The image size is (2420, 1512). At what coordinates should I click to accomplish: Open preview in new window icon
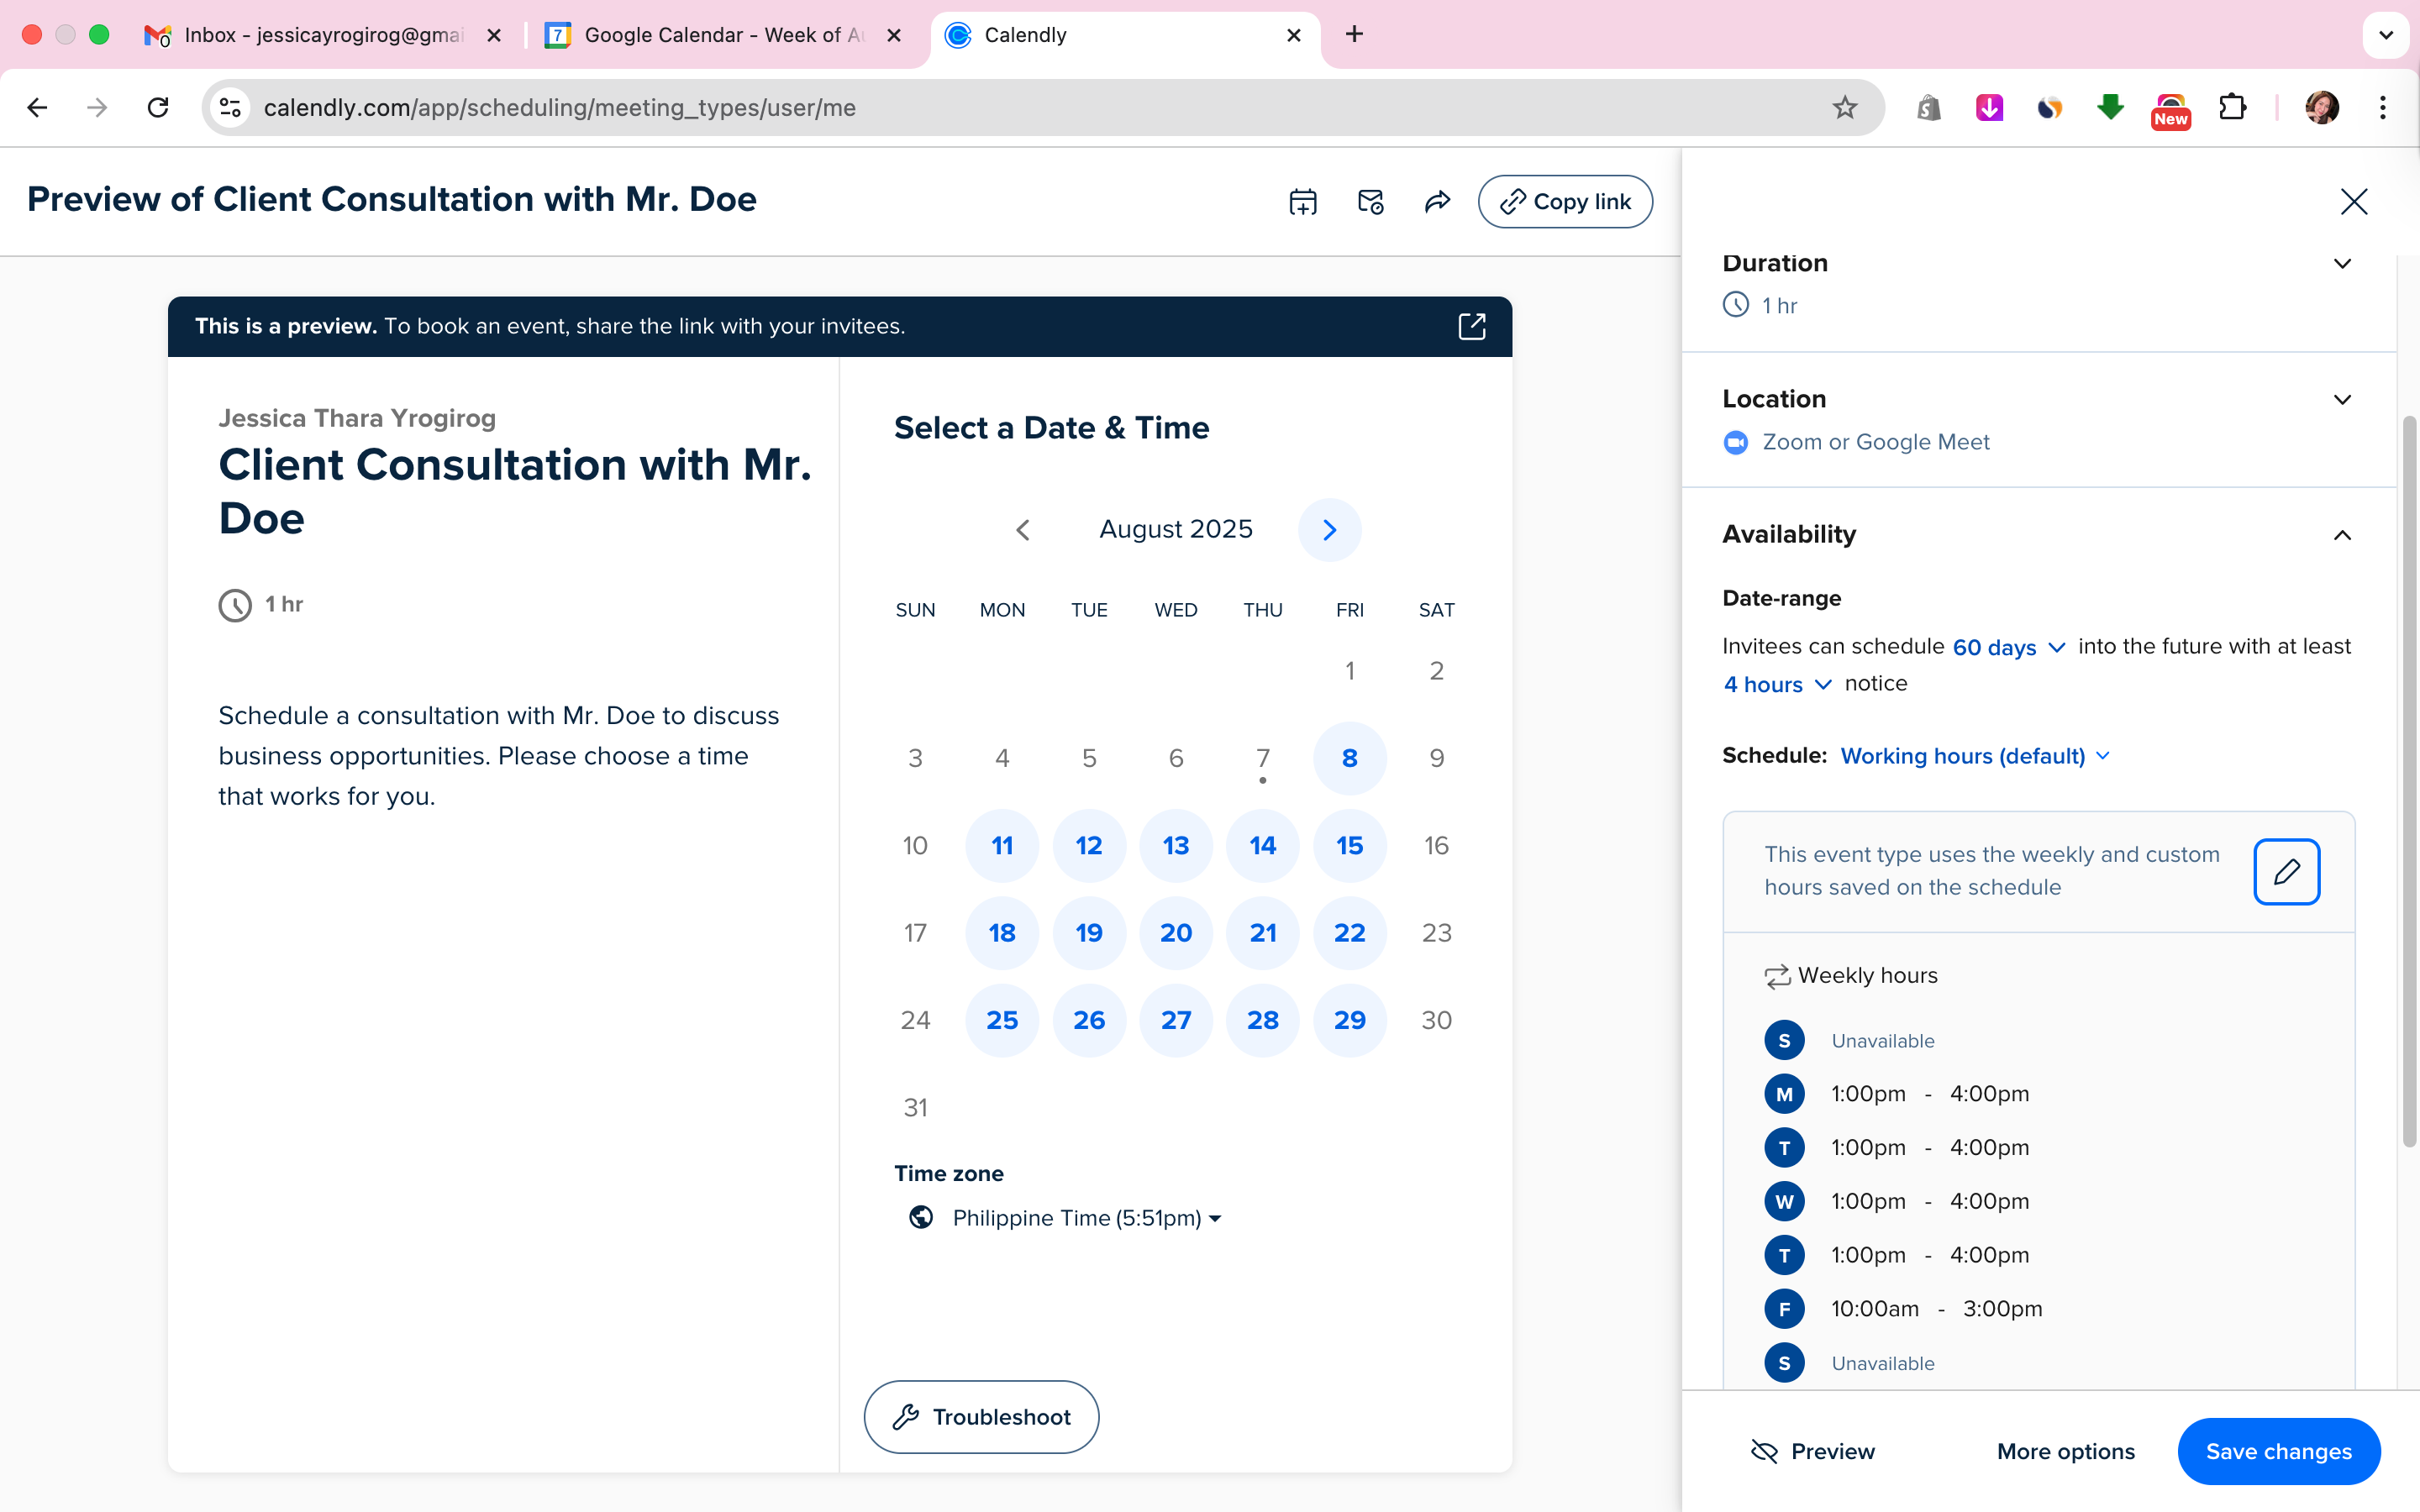(1471, 326)
